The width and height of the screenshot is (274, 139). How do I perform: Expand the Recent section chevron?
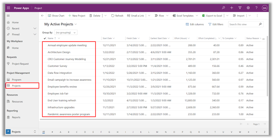tap(35, 28)
